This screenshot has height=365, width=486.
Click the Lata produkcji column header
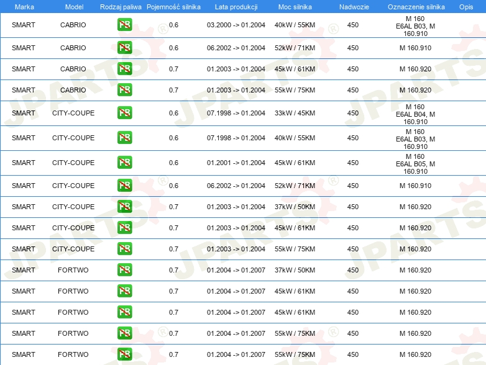click(236, 7)
